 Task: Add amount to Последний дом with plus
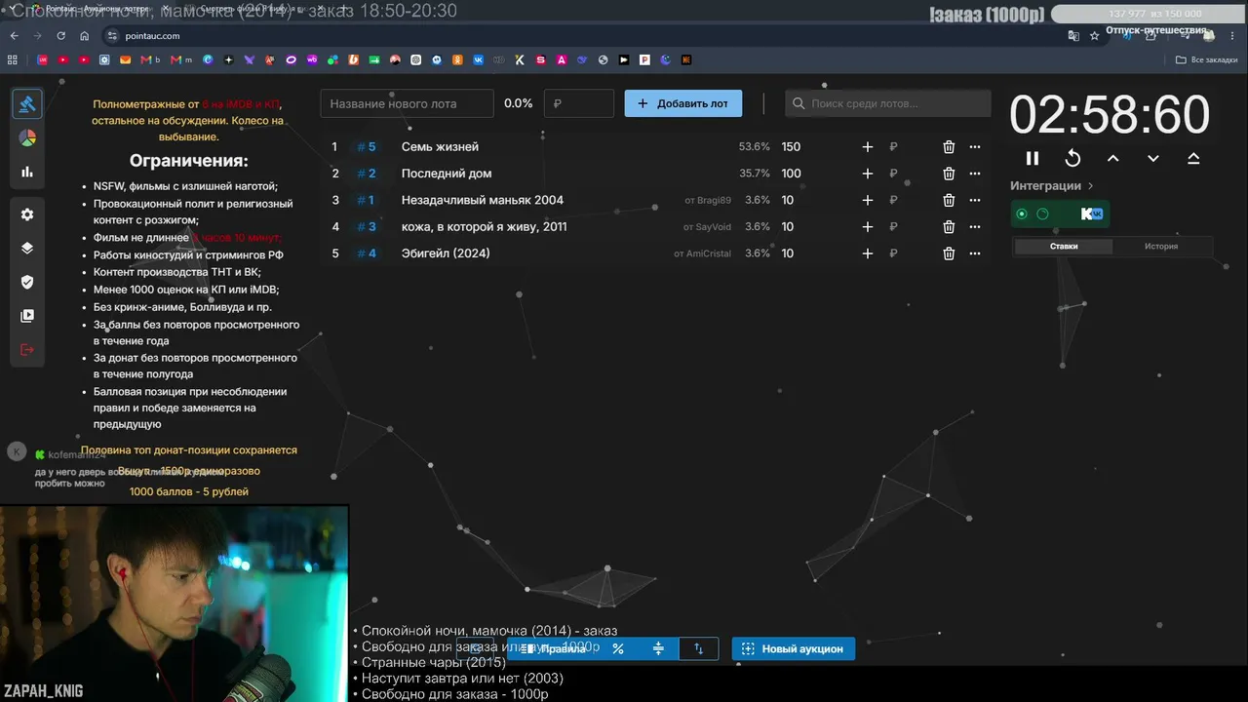click(x=868, y=174)
